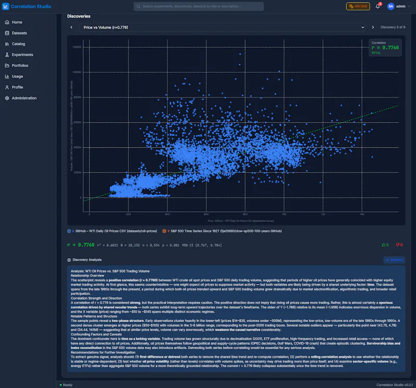Viewport: 416px width, 388px height.
Task: Open Experiments in sidebar
Action: pos(22,55)
